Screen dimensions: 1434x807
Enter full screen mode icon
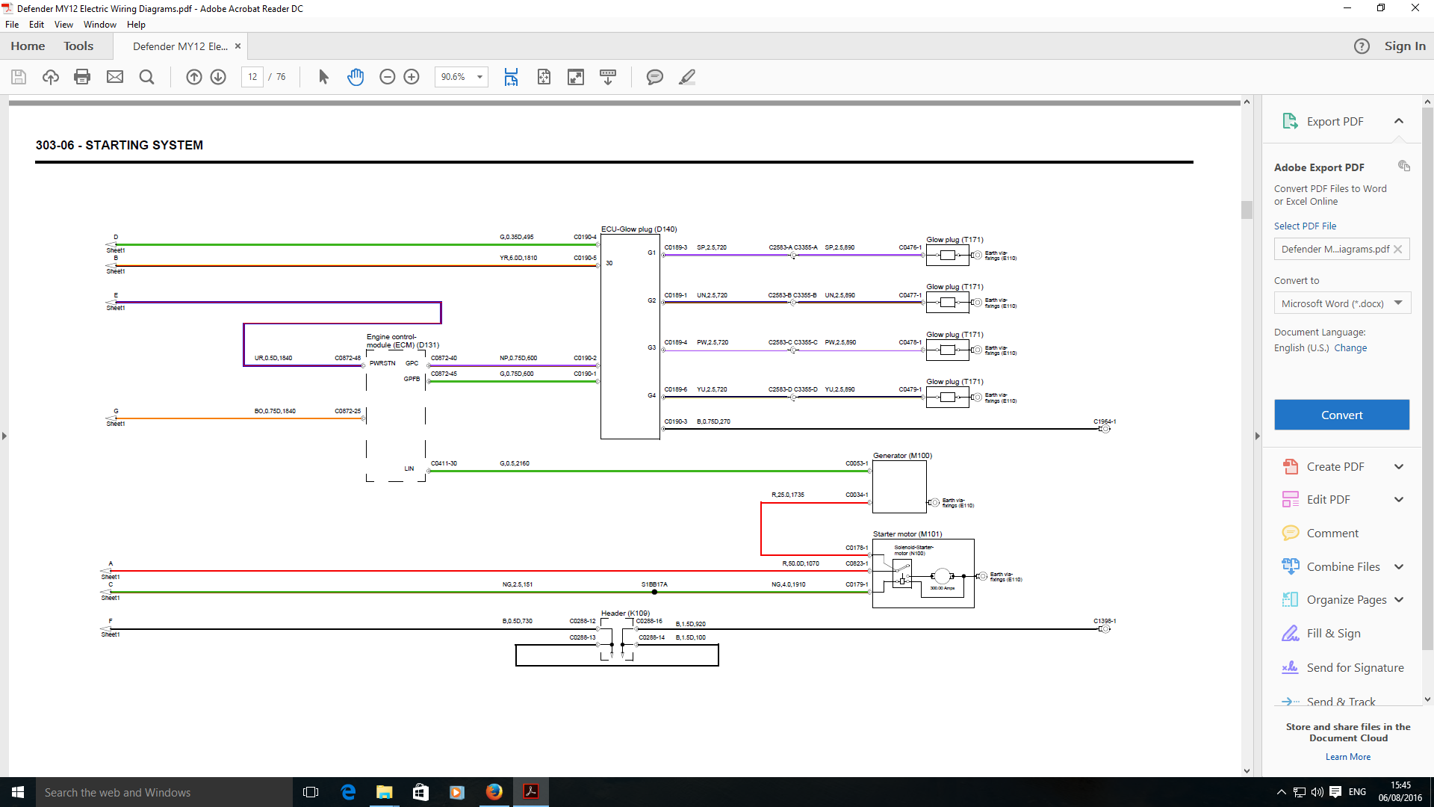(x=576, y=77)
